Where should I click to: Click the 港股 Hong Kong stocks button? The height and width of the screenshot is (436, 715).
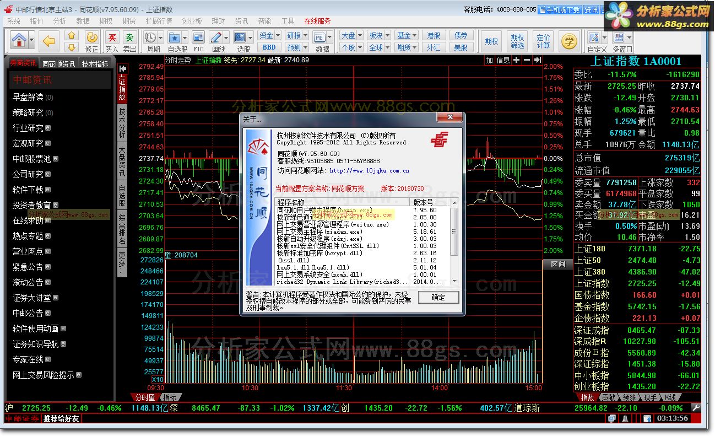(434, 35)
